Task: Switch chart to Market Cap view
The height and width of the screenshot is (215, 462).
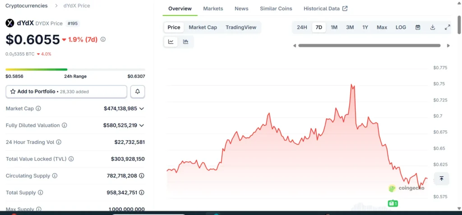Action: pos(203,27)
